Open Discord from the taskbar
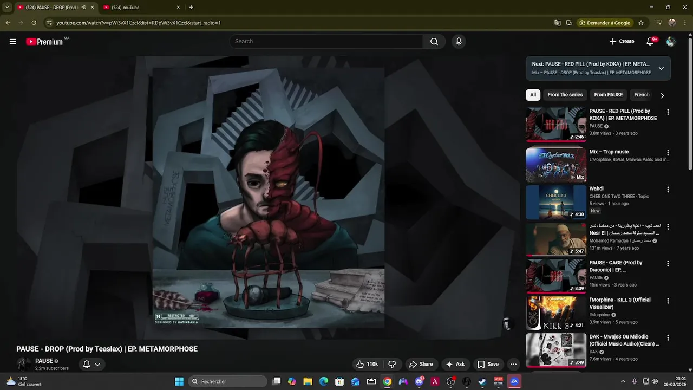The height and width of the screenshot is (390, 693). 419,381
